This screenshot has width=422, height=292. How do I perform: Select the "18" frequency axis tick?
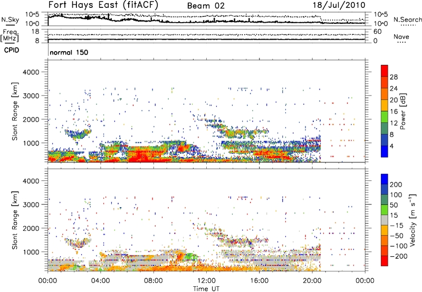tap(35, 32)
